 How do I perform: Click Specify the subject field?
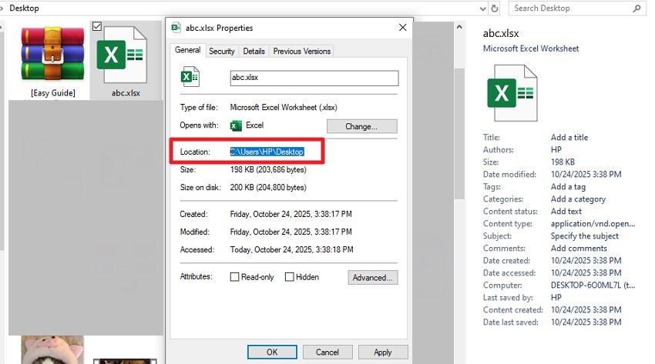[x=585, y=235]
